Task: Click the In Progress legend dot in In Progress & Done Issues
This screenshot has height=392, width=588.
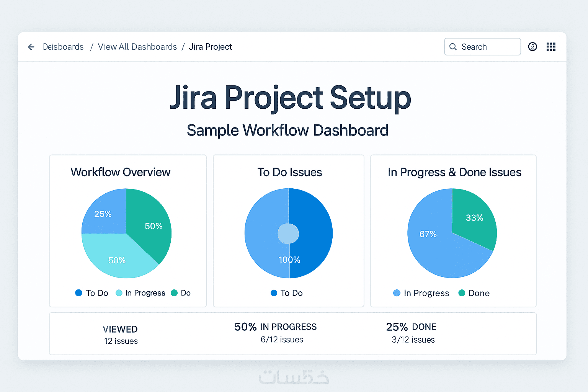Action: [x=397, y=293]
